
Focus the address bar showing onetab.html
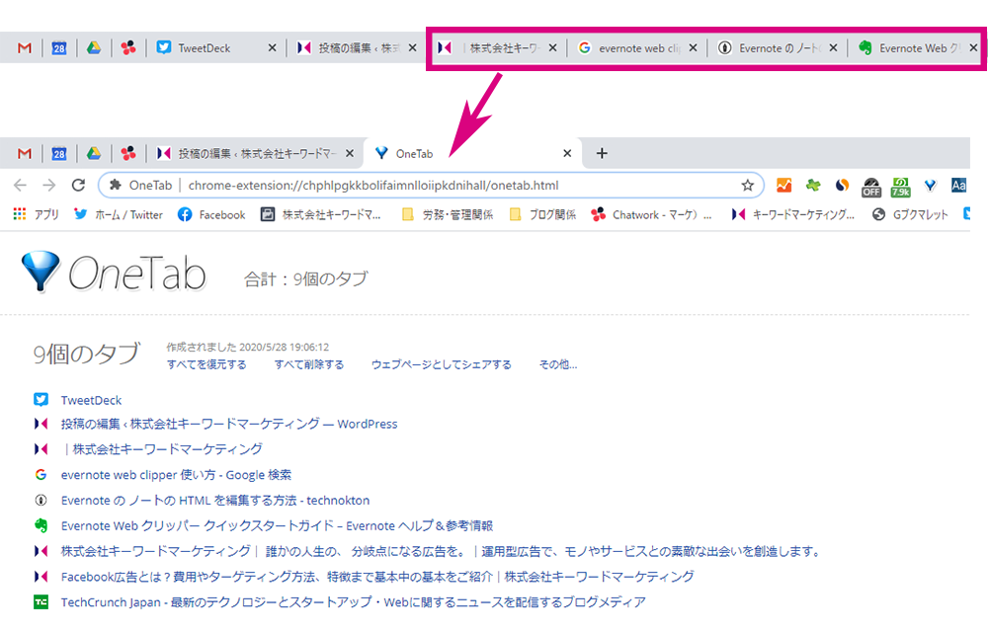coord(431,185)
